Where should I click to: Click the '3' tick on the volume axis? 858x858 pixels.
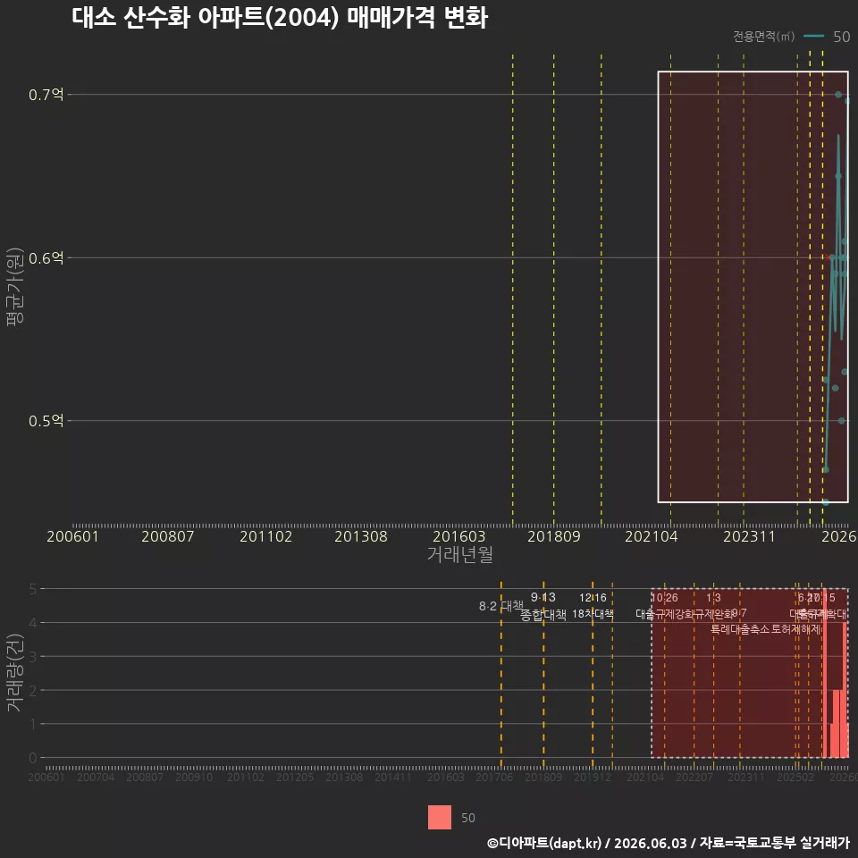point(33,657)
